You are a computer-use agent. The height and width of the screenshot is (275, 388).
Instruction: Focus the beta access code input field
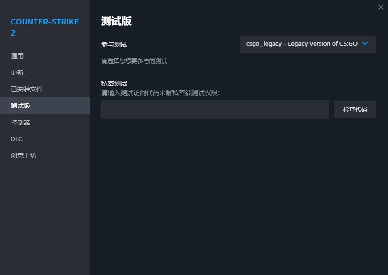(215, 109)
